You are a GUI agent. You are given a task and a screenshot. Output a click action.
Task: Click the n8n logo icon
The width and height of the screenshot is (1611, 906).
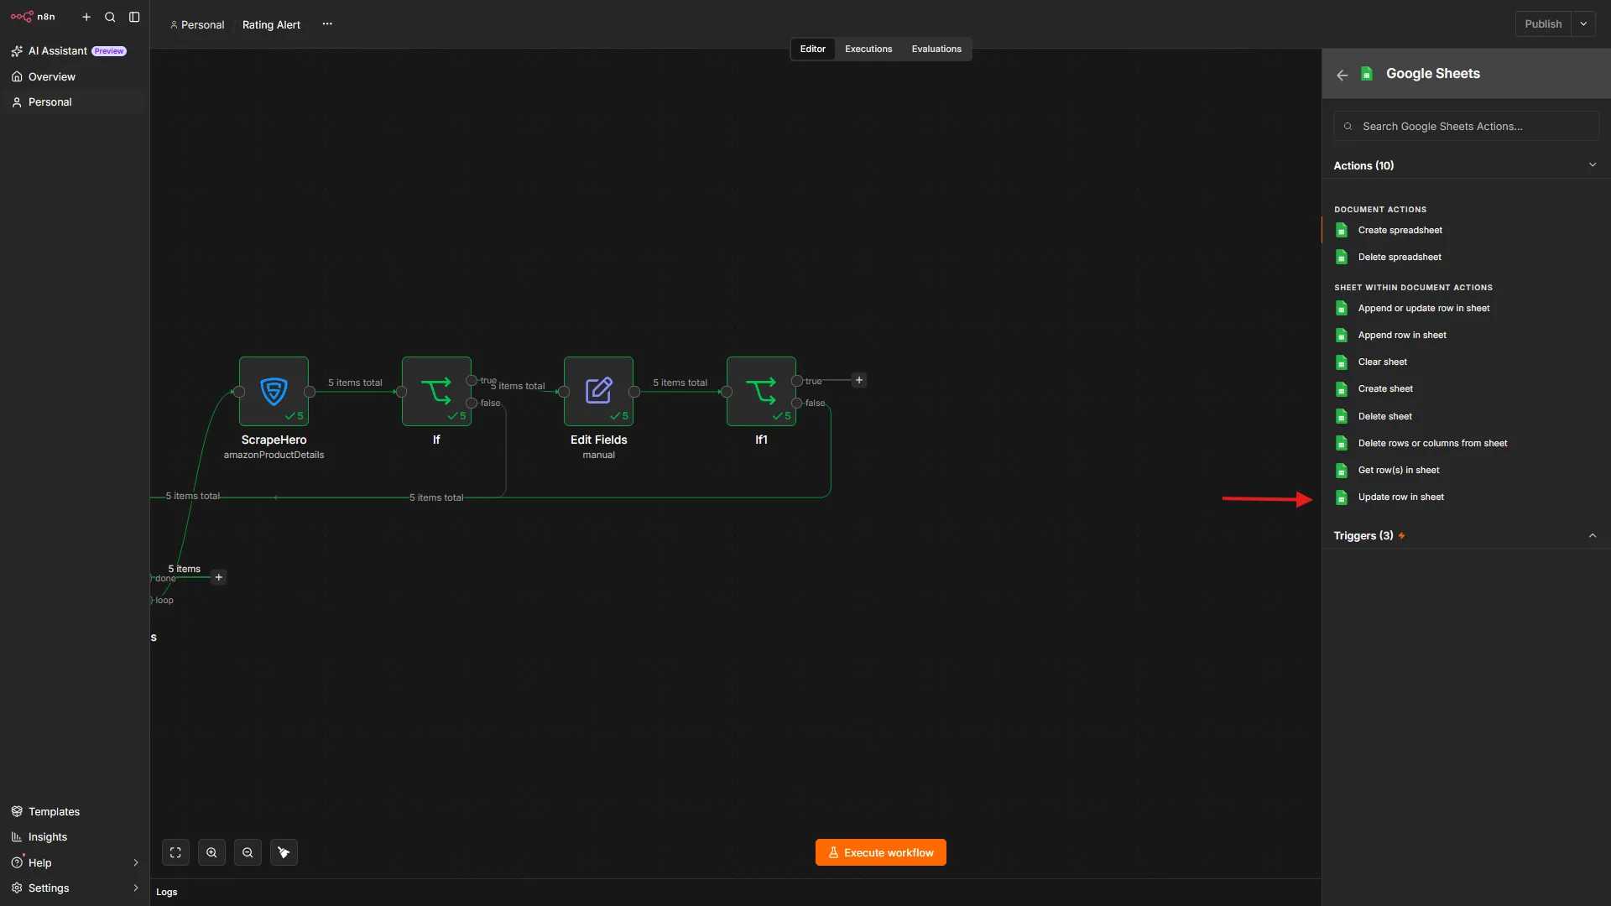coord(22,17)
